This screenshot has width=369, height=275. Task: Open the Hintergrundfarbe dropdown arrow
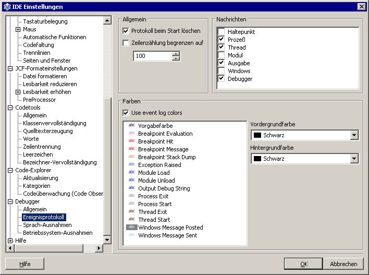click(x=354, y=159)
